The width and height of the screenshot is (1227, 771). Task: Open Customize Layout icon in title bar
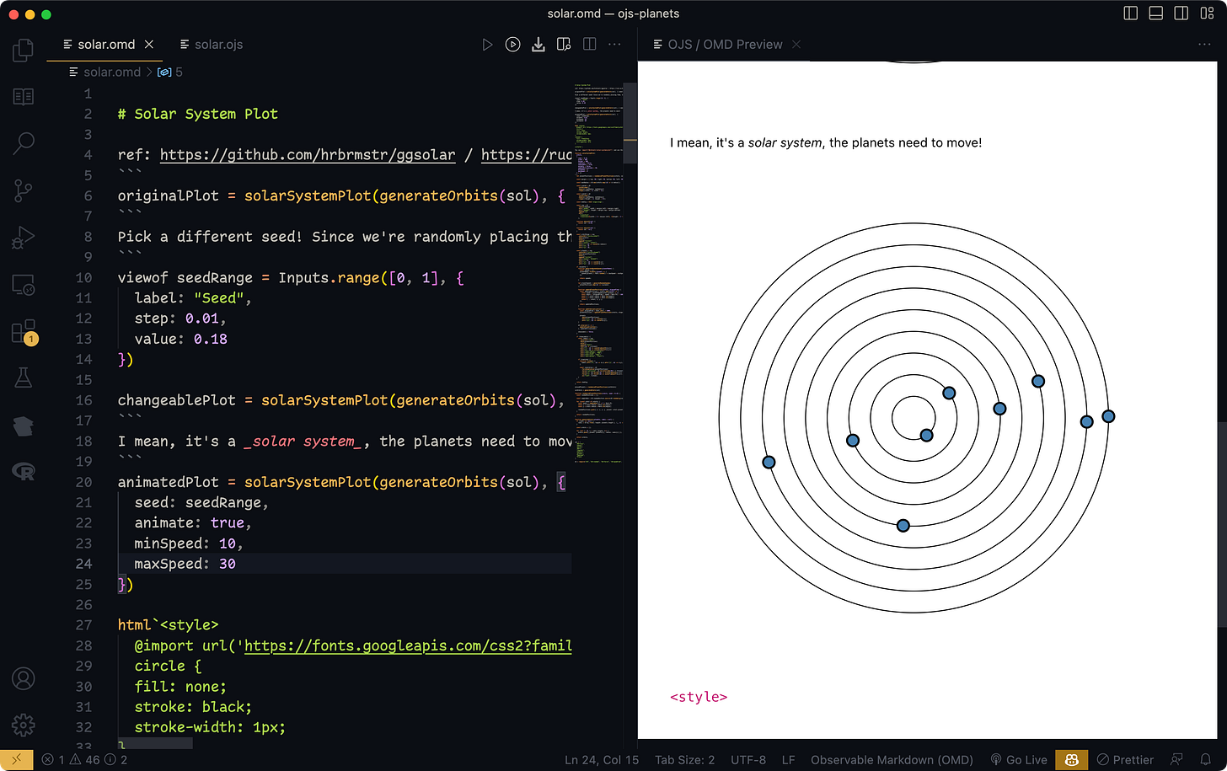(x=1207, y=13)
